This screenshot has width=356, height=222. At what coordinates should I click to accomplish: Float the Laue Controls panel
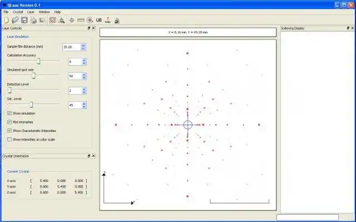tap(89, 28)
